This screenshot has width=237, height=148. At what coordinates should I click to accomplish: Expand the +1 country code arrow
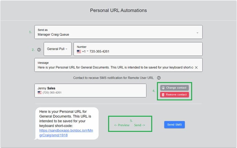tap(87, 52)
